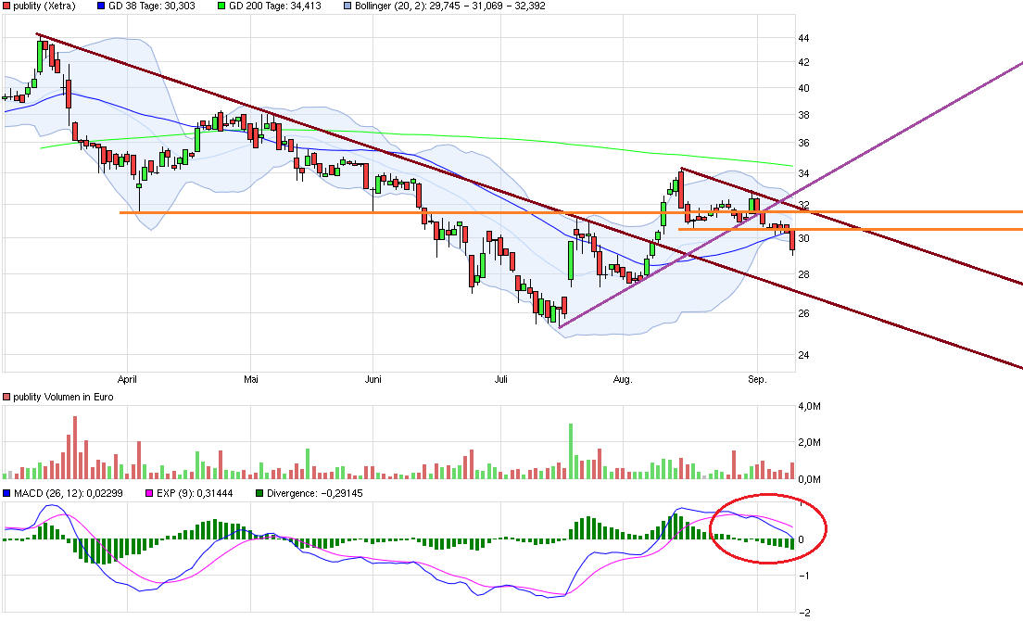The height and width of the screenshot is (621, 1023).
Task: Click the price axis value 32
Action: [x=803, y=205]
